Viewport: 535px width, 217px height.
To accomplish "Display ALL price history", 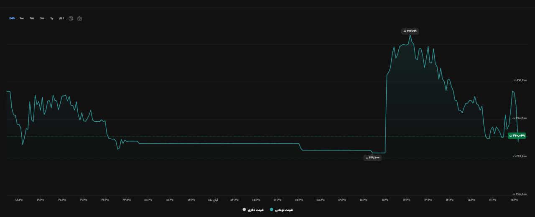I will pyautogui.click(x=62, y=18).
